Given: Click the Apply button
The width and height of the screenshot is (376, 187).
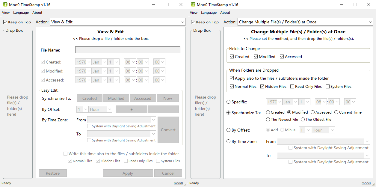Looking at the screenshot, I should point(128,173).
